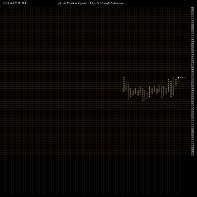
Task: Click the 'USA RNR DAILY' chart title
Action: [15, 3]
